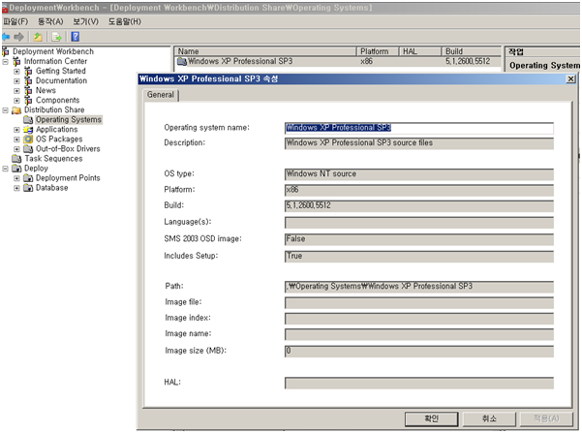
Task: Click the Deployment Workbench root node icon
Action: 5,51
